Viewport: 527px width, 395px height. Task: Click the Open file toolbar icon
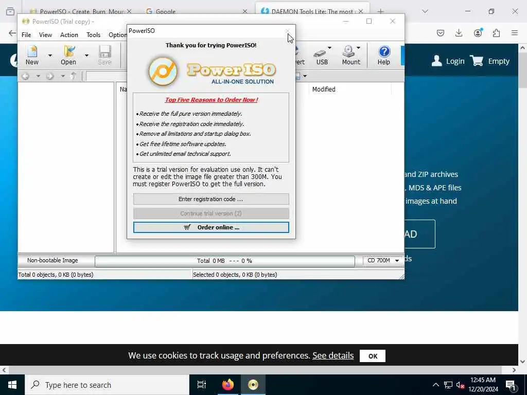click(68, 55)
